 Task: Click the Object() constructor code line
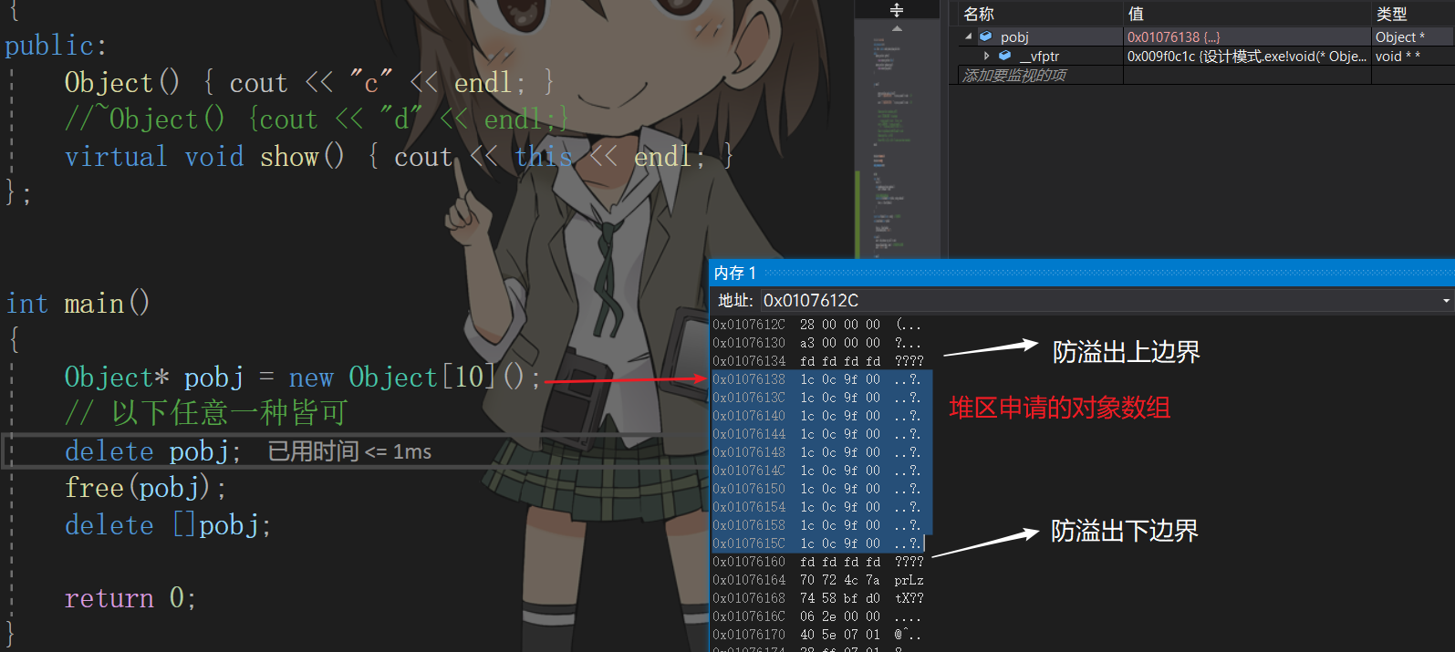coord(309,83)
